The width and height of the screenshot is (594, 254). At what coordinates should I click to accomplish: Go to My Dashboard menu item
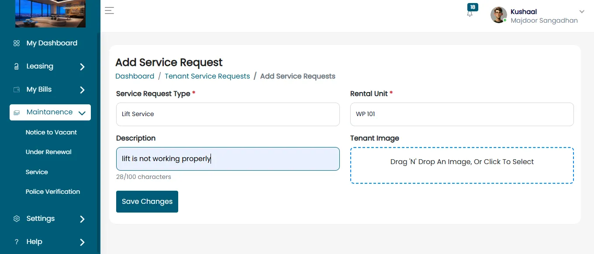pyautogui.click(x=52, y=43)
